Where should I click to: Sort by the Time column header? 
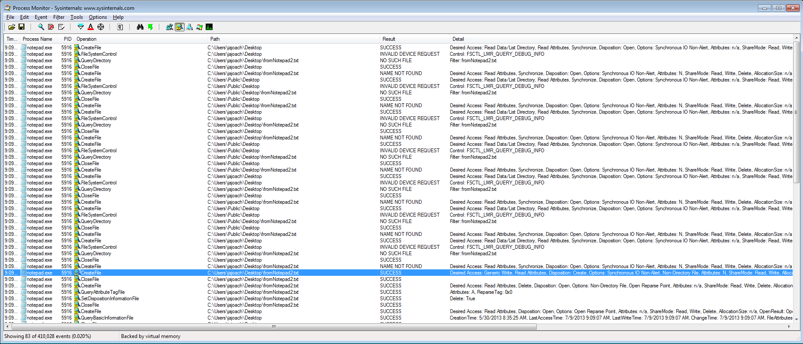12,39
